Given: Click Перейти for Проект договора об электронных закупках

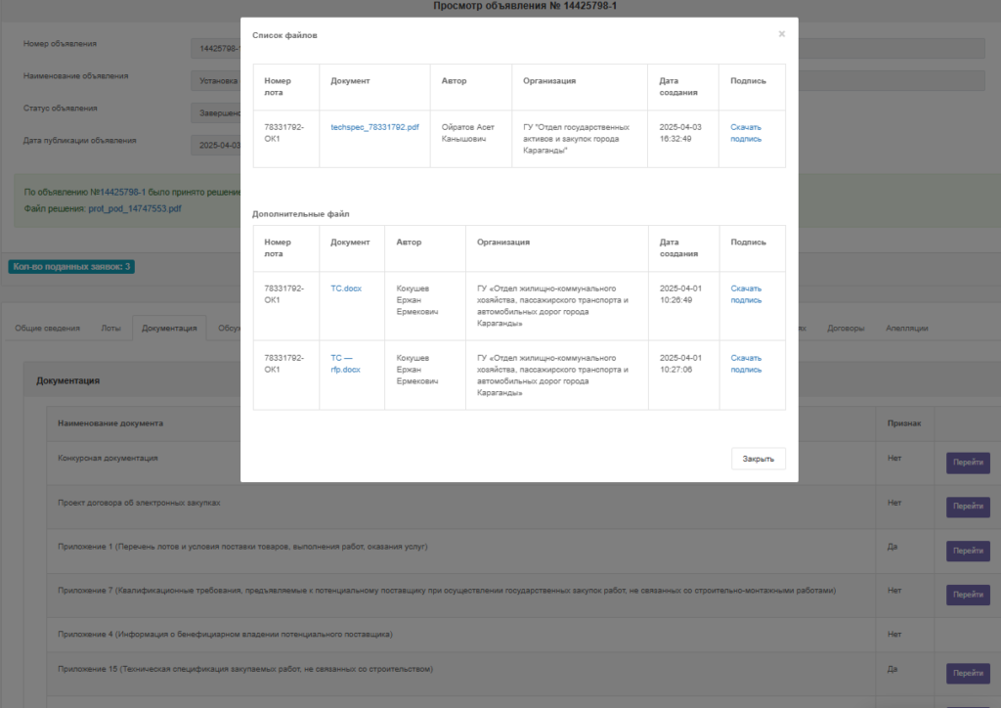Looking at the screenshot, I should coord(968,507).
